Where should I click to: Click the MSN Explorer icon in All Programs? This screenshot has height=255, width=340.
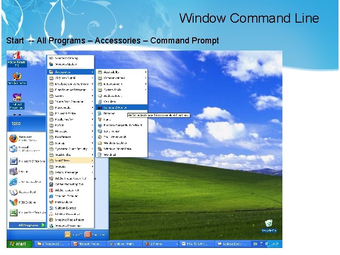51,202
